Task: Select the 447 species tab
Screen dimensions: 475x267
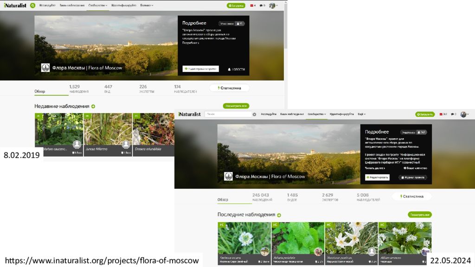Action: coord(108,89)
